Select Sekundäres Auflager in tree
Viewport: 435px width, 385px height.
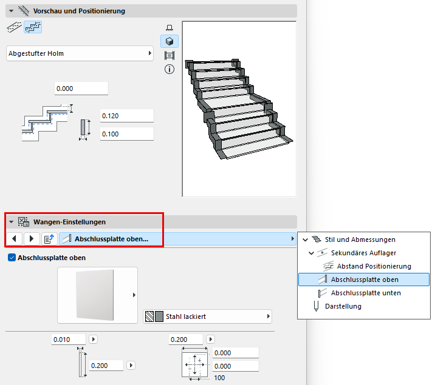point(363,253)
